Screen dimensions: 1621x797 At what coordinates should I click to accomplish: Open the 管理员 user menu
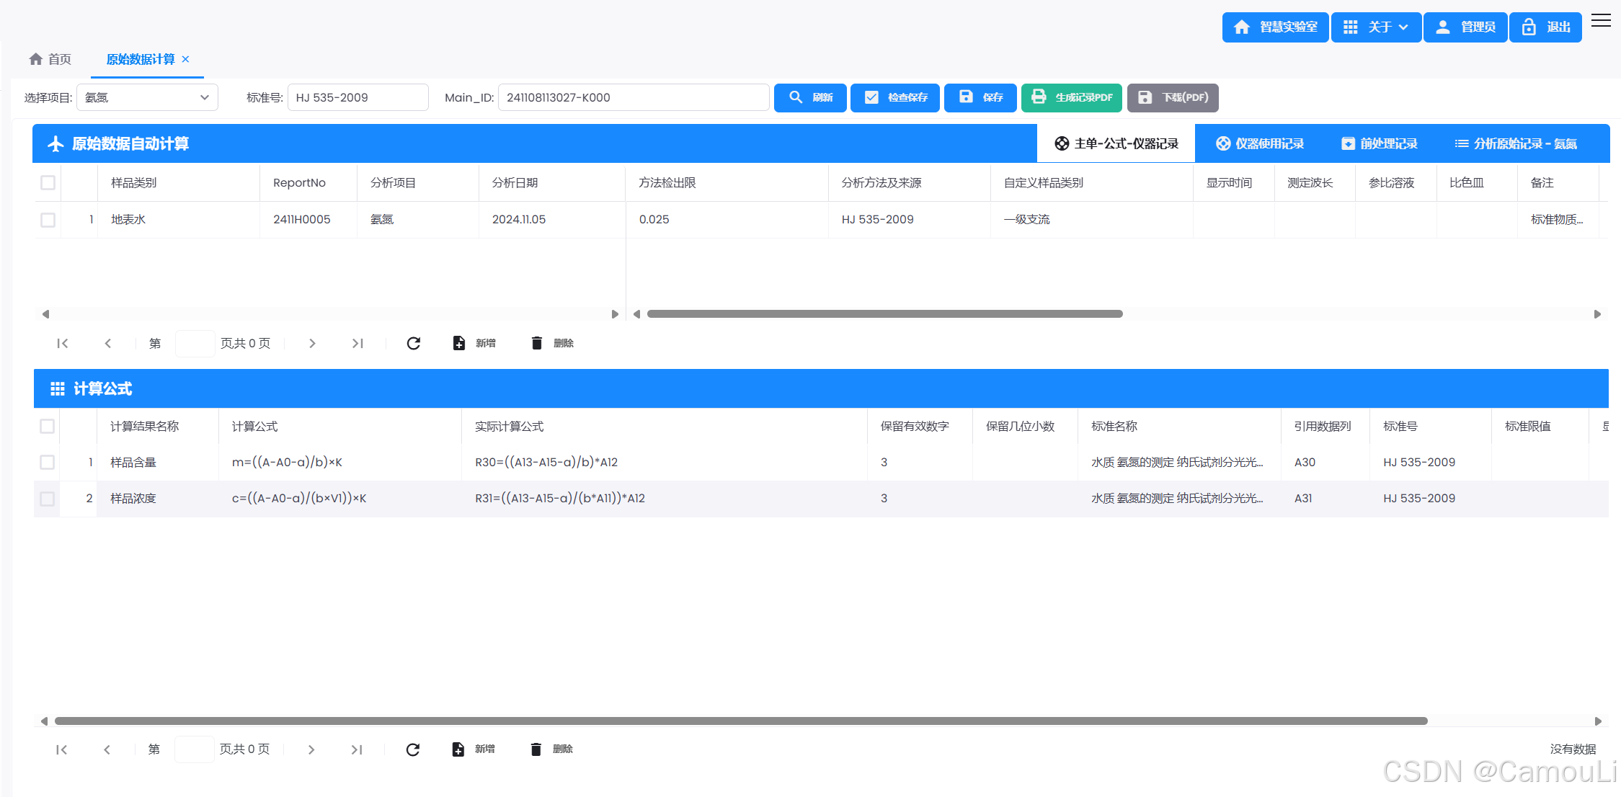[x=1465, y=27]
